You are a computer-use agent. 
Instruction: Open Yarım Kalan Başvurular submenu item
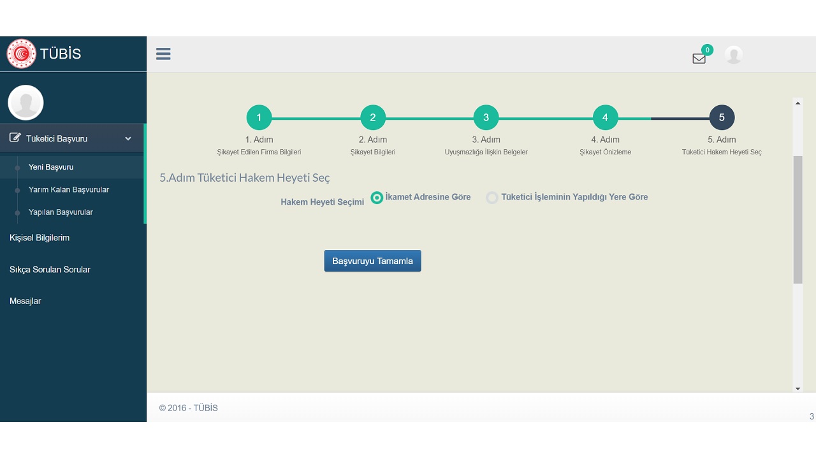coord(69,189)
